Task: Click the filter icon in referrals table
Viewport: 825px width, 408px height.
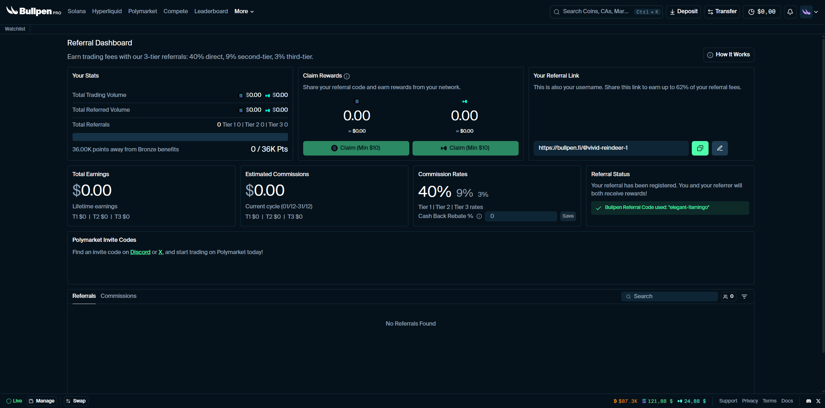Action: click(x=744, y=297)
